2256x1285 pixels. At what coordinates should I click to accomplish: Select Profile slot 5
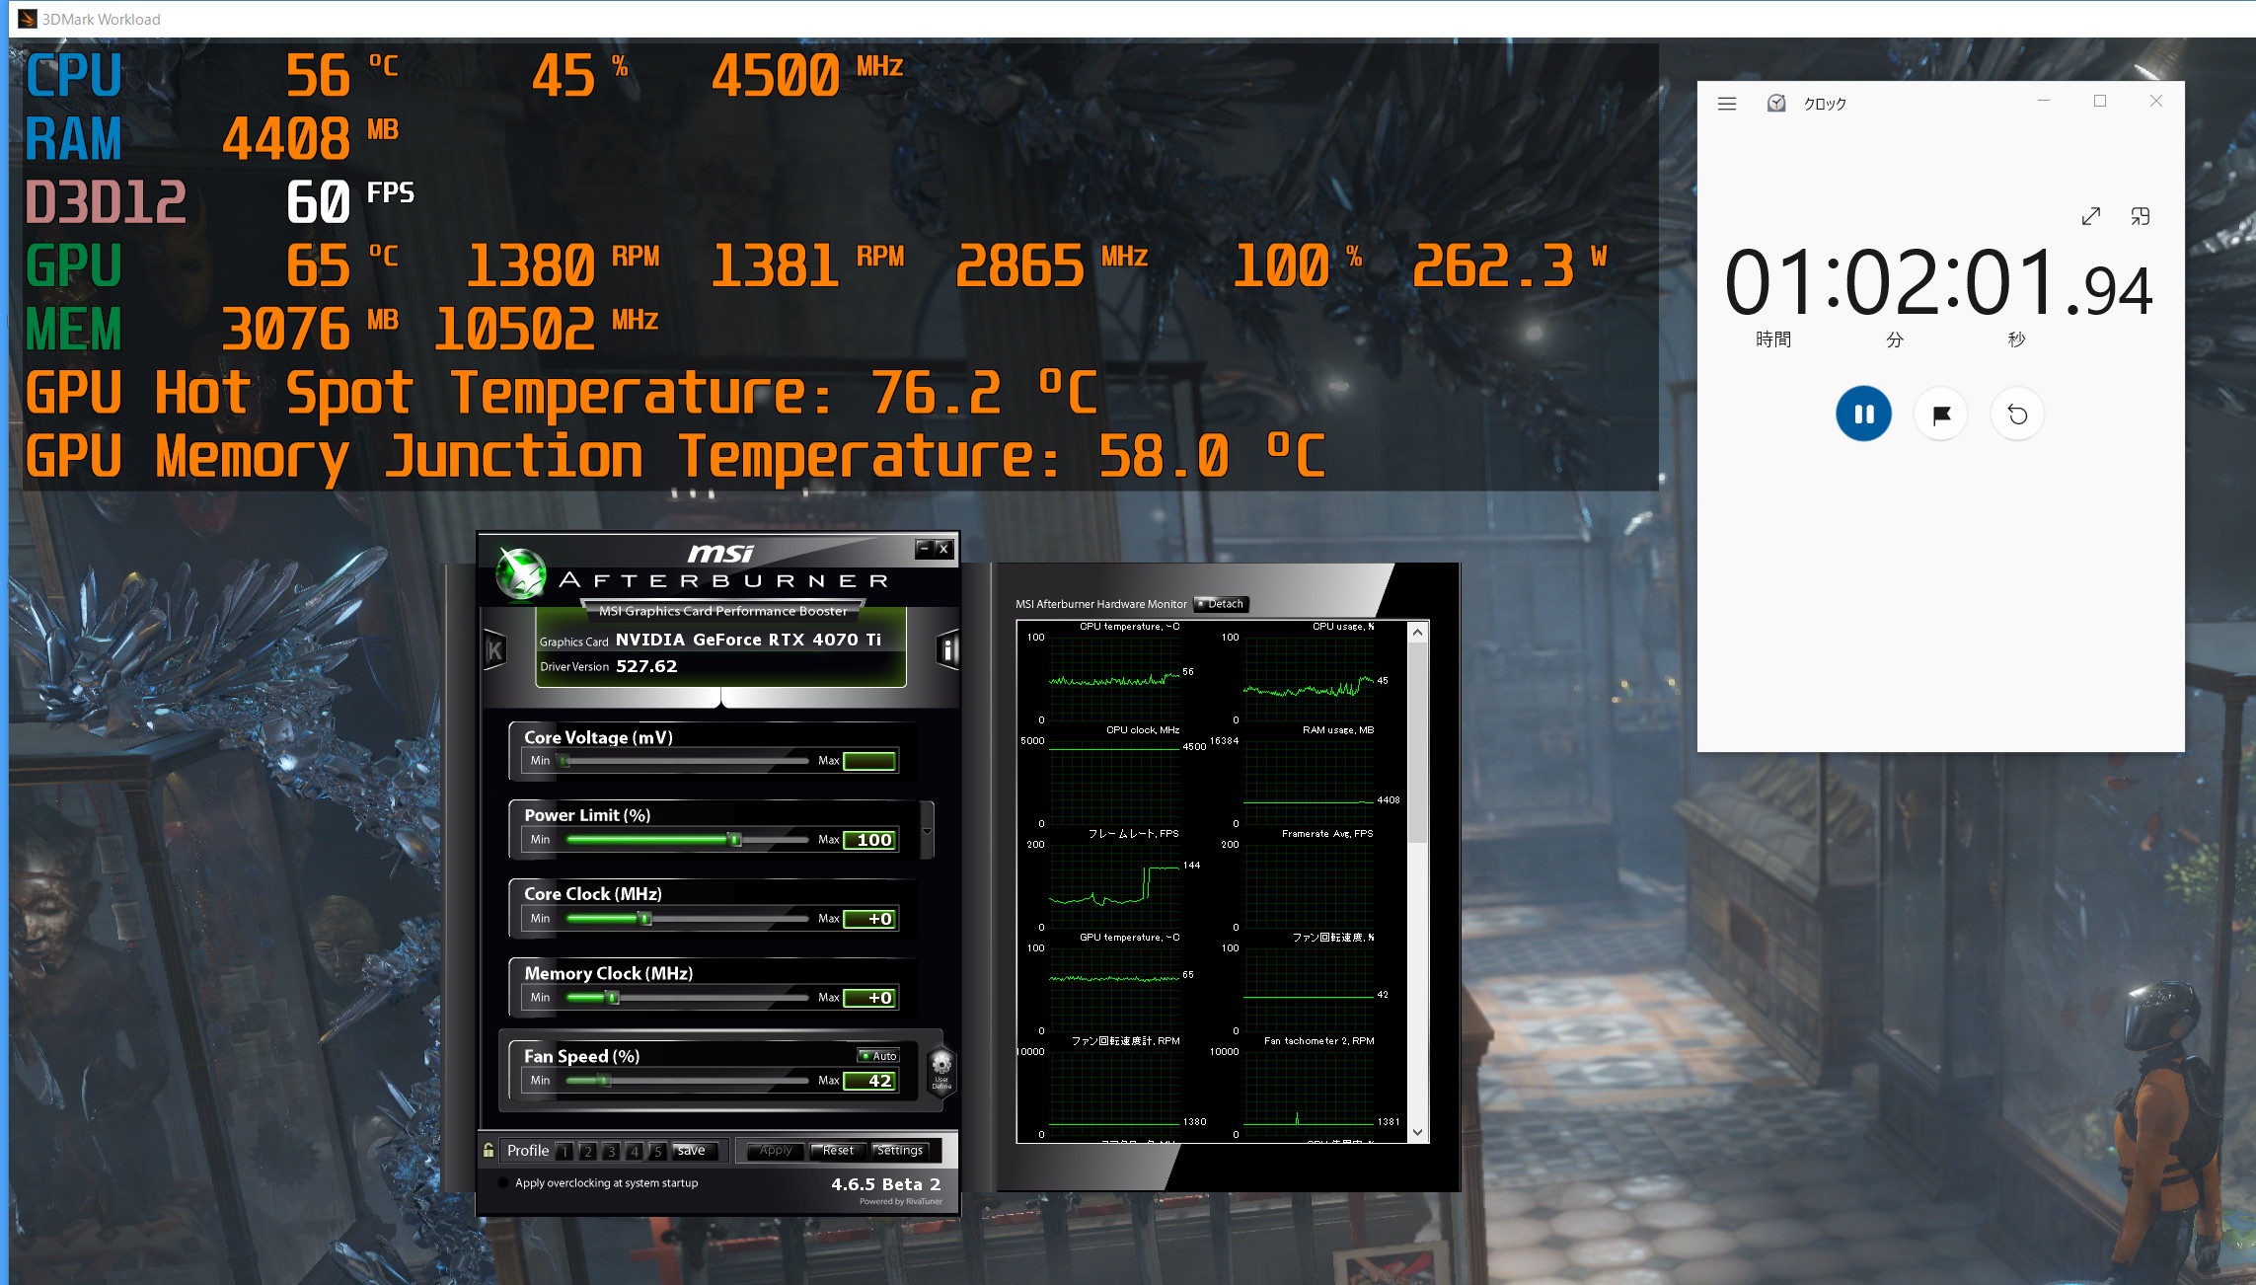[658, 1151]
